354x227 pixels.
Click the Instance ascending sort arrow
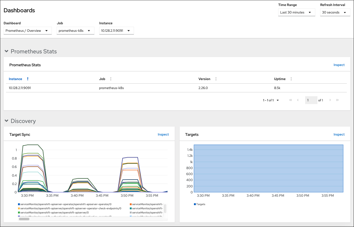[x=28, y=79]
